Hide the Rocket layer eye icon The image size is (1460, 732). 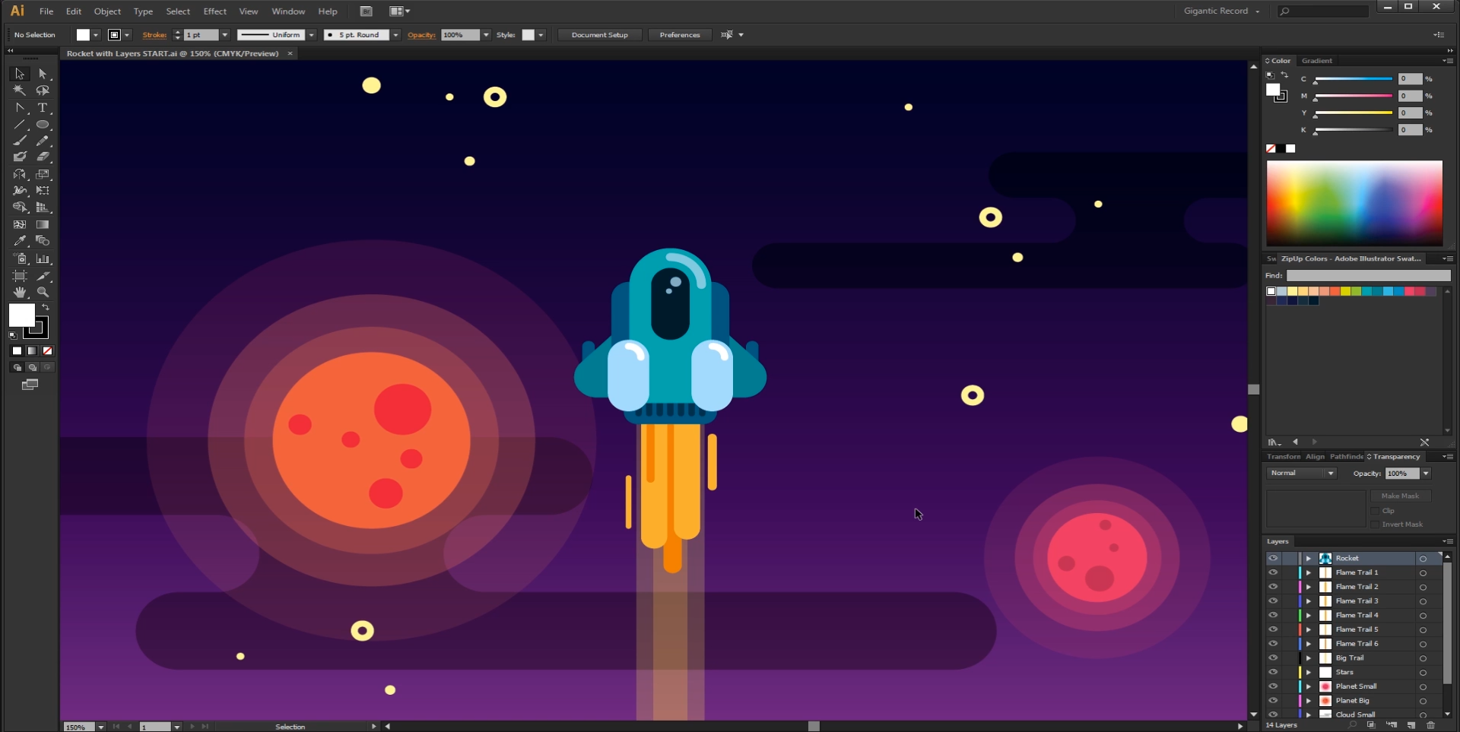[1273, 558]
